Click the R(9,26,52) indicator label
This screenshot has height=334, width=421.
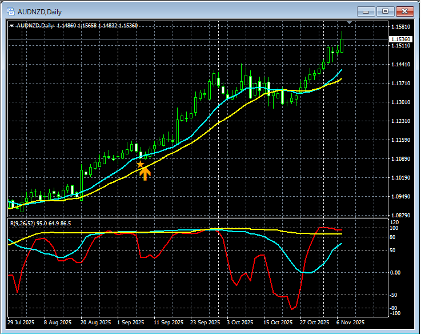click(41, 223)
